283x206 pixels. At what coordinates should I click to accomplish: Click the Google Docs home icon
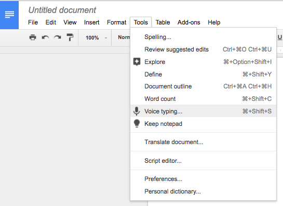tap(9, 15)
